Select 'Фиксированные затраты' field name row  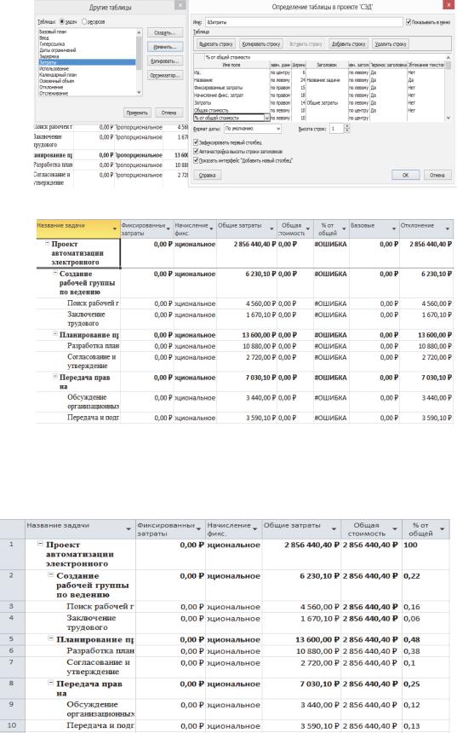click(x=231, y=88)
